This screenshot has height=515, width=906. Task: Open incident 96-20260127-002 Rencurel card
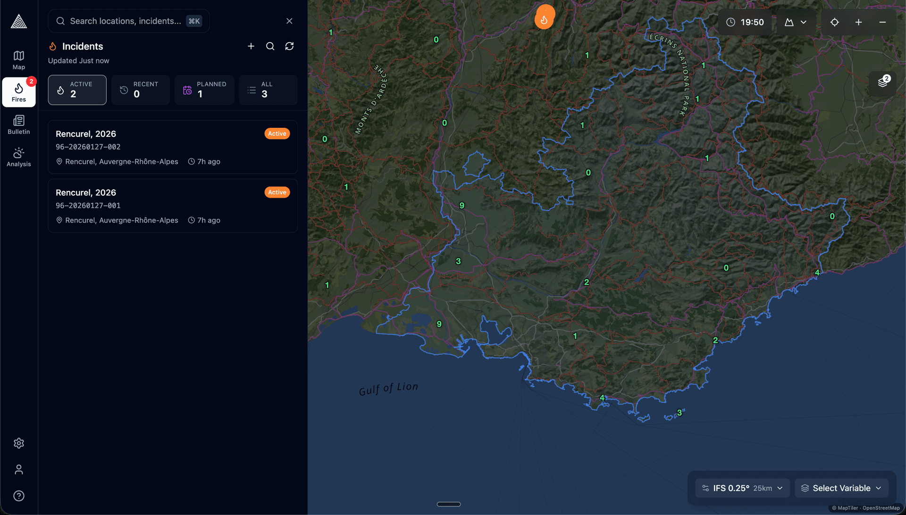(172, 147)
